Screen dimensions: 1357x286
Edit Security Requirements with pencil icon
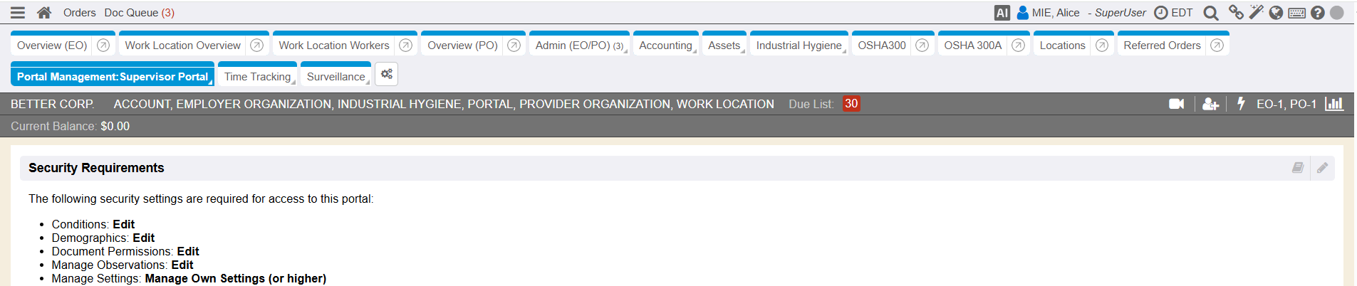pos(1322,168)
